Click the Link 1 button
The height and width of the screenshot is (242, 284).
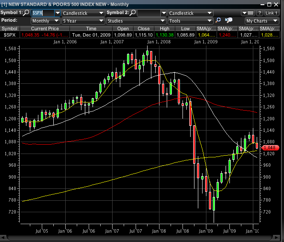coord(272,13)
